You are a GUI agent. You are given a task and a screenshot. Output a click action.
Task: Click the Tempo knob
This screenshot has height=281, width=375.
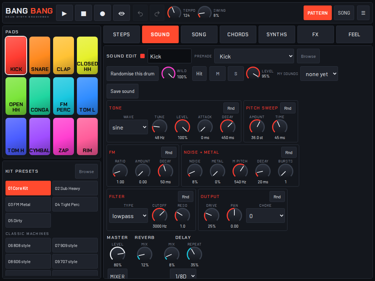(174, 13)
